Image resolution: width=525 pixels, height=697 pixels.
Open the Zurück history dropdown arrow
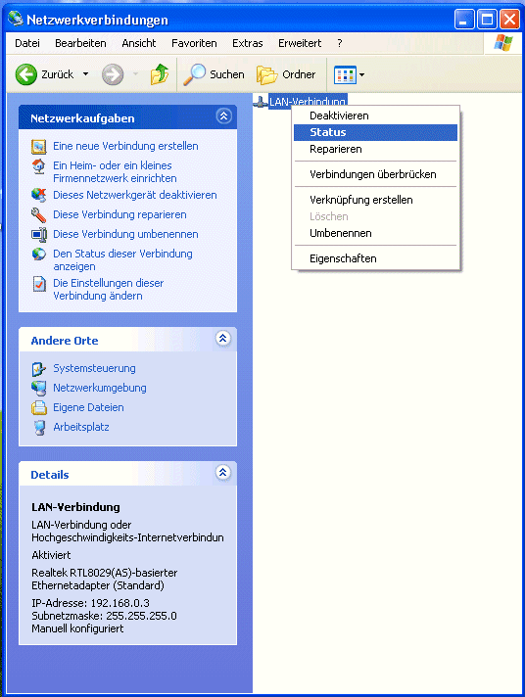[x=85, y=74]
